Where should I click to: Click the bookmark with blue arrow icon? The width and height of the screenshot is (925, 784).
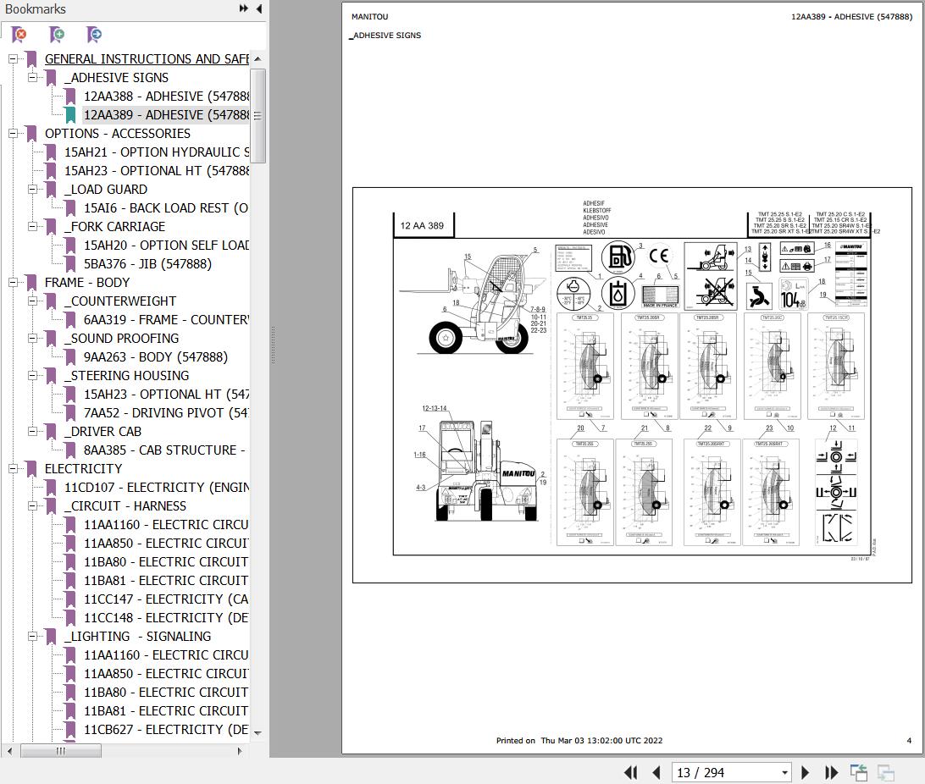(x=94, y=35)
